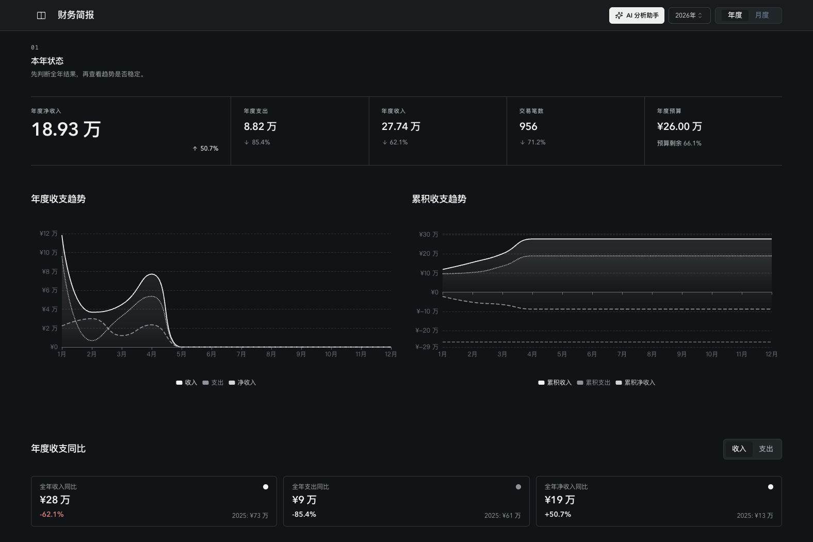Viewport: 813px width, 542px height.
Task: Toggle 净收入 legend in 年度收支趋势 chart
Action: pyautogui.click(x=242, y=383)
